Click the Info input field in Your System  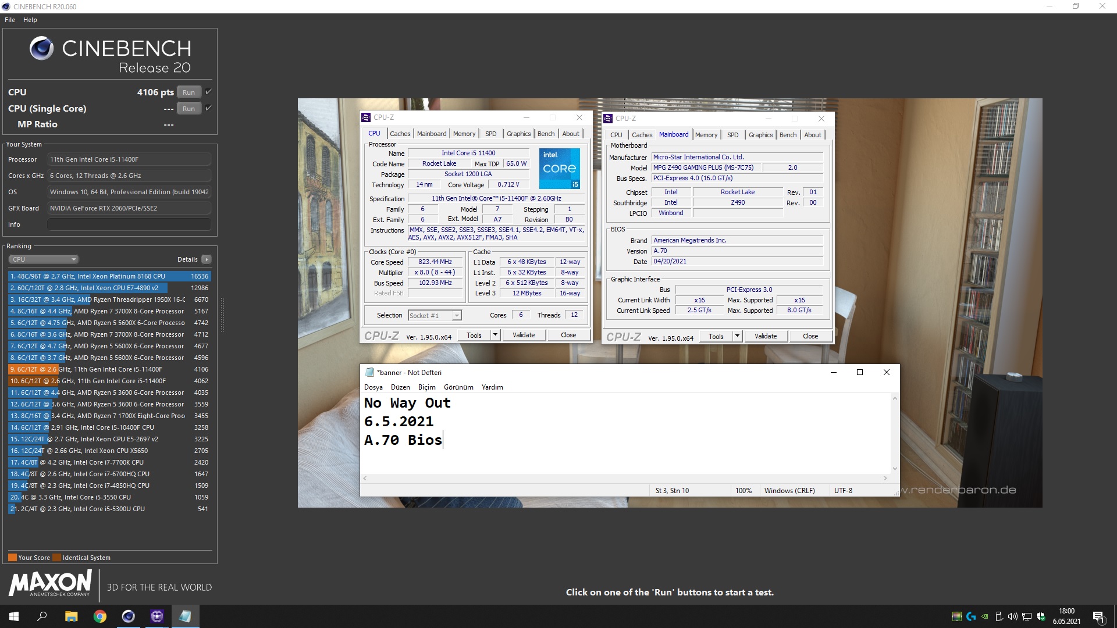click(129, 224)
